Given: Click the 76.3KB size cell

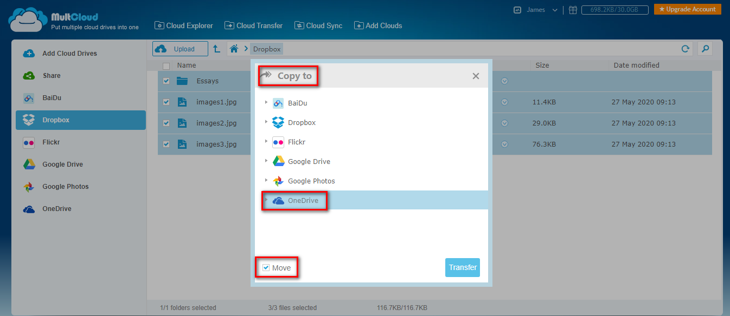Looking at the screenshot, I should coord(544,144).
